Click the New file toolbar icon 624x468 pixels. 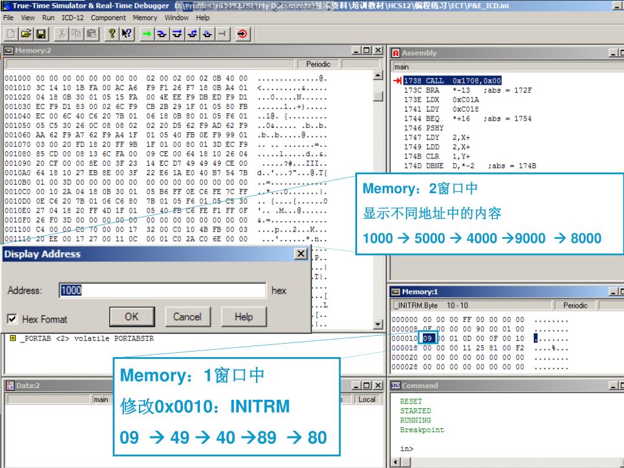[11, 34]
